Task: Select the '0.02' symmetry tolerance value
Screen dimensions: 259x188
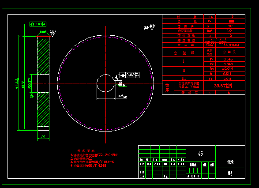Action: coord(131,75)
